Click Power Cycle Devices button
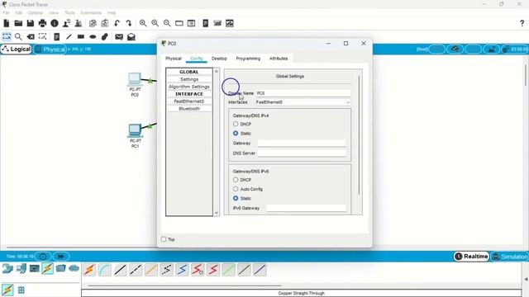This screenshot has width=529, height=297. (x=43, y=257)
